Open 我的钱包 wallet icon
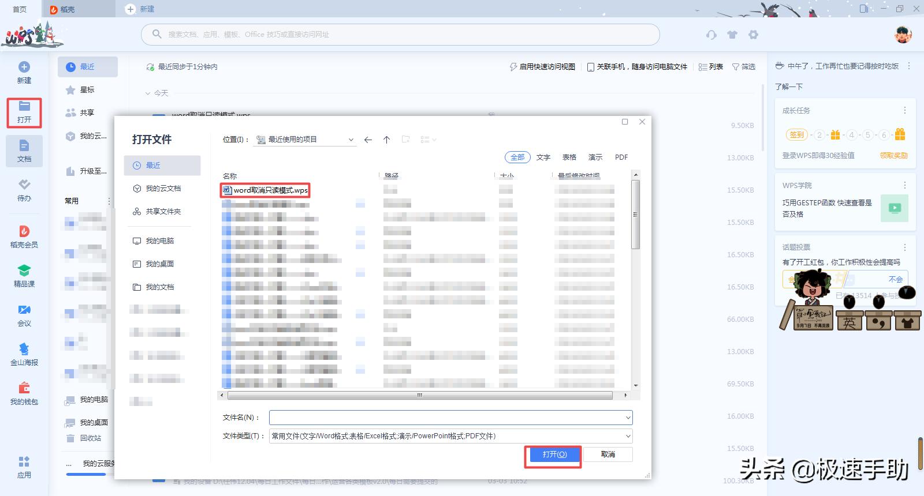The width and height of the screenshot is (924, 496). pyautogui.click(x=24, y=388)
